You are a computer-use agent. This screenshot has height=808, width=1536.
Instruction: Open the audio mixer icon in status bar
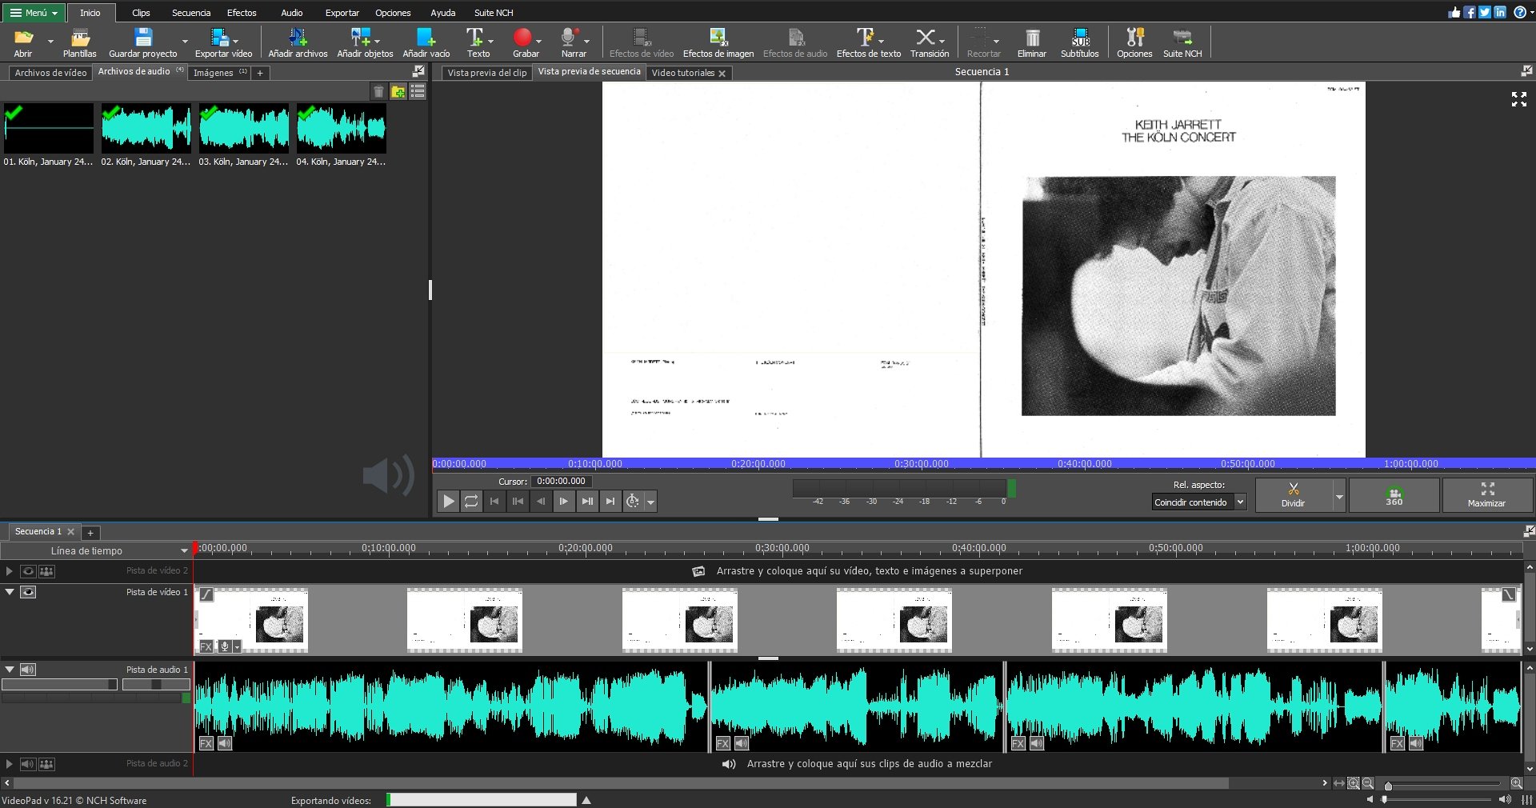click(x=1526, y=799)
